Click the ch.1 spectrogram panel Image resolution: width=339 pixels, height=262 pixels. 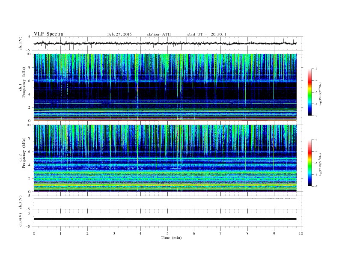click(165, 87)
